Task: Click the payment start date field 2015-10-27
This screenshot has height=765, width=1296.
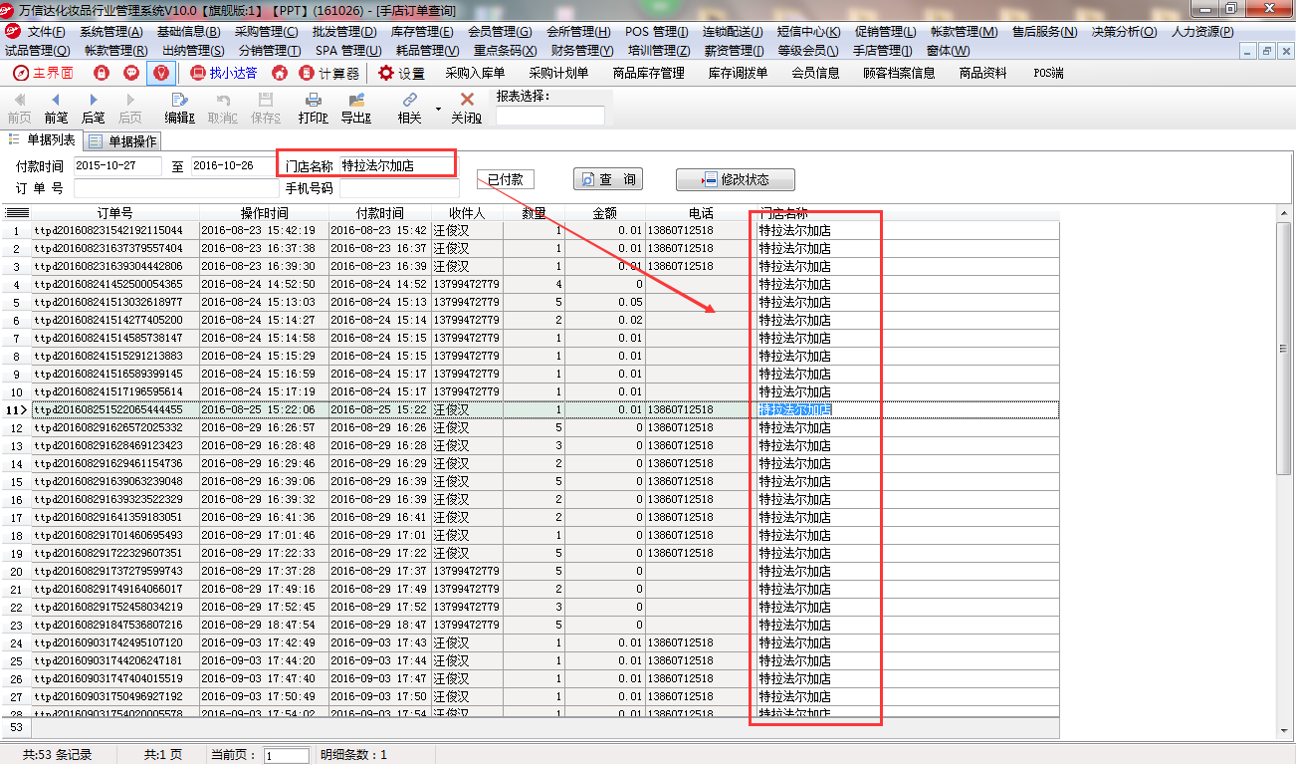Action: tap(117, 166)
